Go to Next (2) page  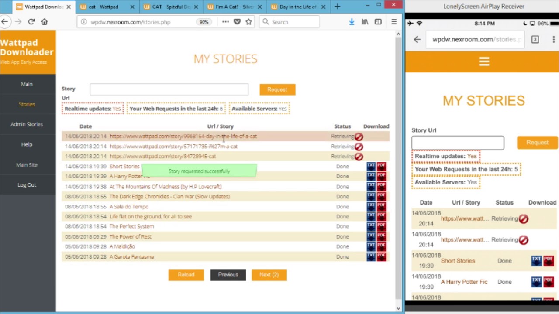(269, 275)
